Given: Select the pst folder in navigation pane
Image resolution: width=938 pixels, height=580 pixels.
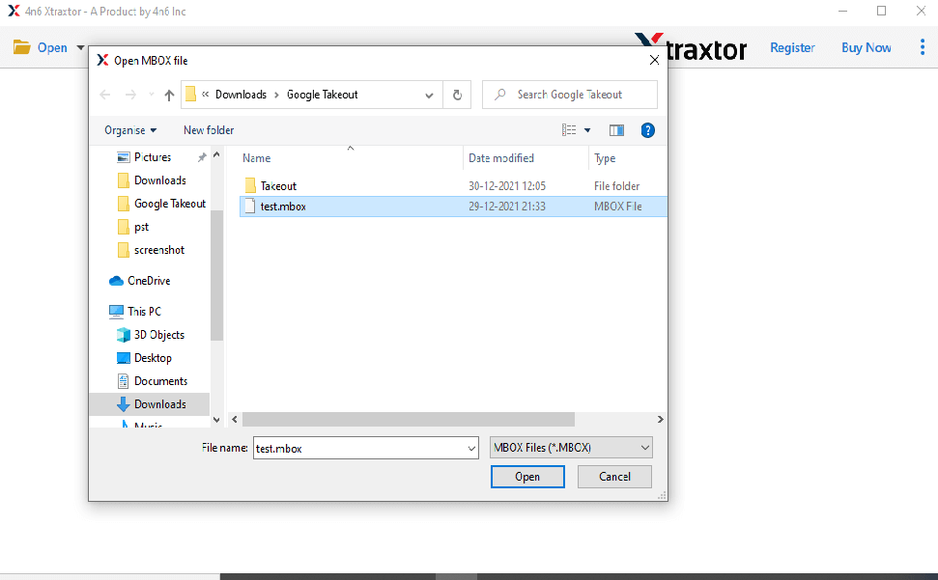Looking at the screenshot, I should pos(141,227).
